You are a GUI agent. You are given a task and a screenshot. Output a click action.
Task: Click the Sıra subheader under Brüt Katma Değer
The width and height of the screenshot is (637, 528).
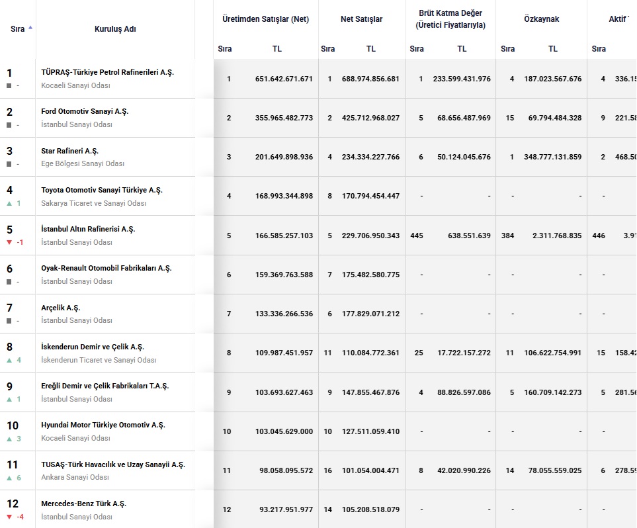tap(417, 49)
